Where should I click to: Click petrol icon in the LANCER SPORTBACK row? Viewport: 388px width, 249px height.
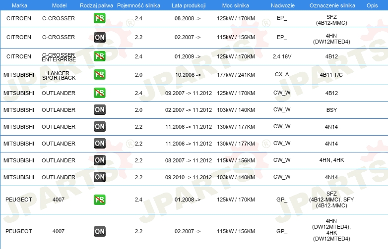pyautogui.click(x=99, y=75)
